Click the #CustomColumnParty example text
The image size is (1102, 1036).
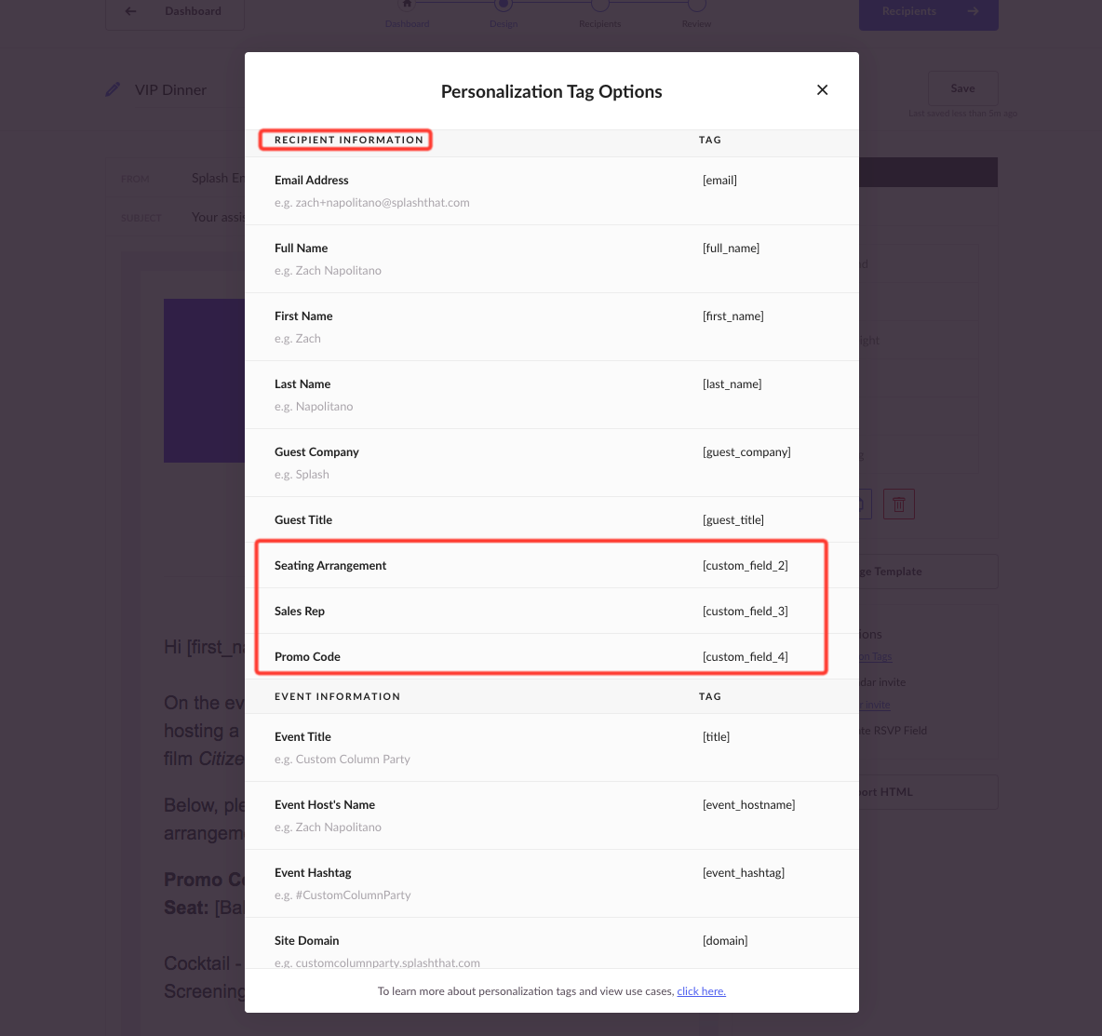click(x=353, y=895)
